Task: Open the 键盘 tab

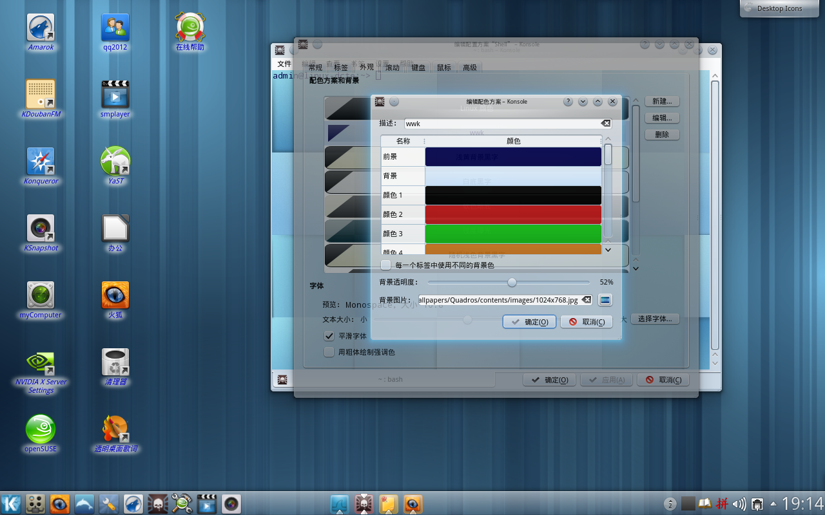Action: 418,68
